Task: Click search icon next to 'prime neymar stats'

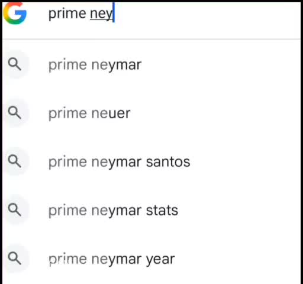Action: pos(15,209)
